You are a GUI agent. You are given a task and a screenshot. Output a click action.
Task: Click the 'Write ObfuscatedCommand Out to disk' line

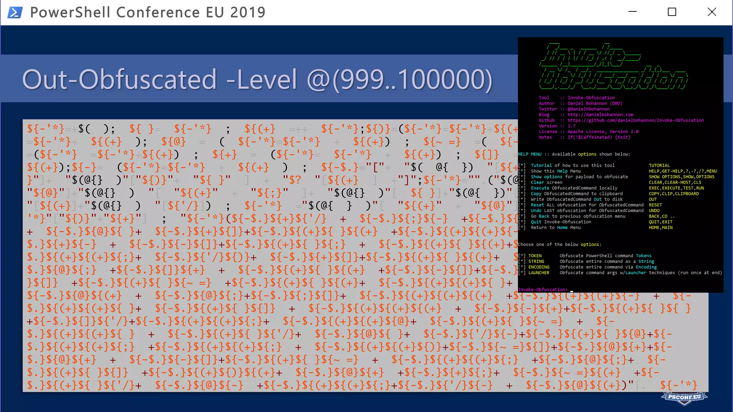point(577,200)
